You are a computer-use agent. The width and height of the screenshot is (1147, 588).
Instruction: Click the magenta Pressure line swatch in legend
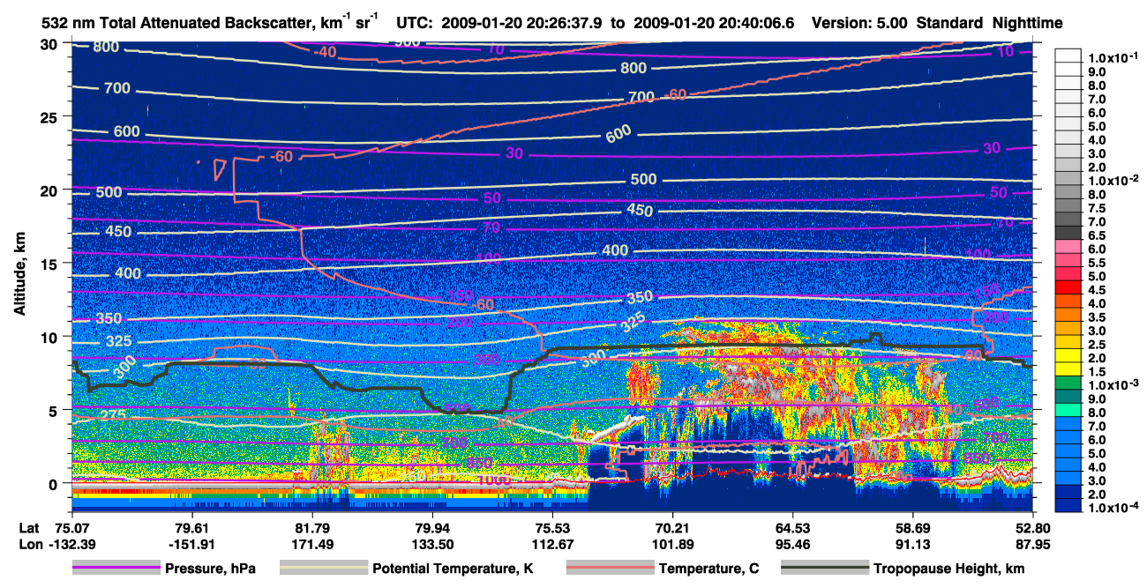click(116, 569)
